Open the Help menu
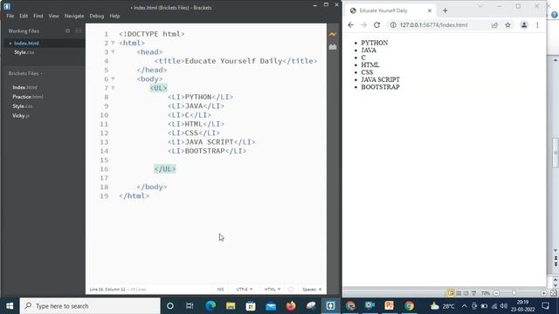This screenshot has width=559, height=314. (x=114, y=16)
